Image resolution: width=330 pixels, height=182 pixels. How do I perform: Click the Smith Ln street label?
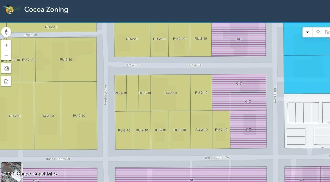point(30,35)
